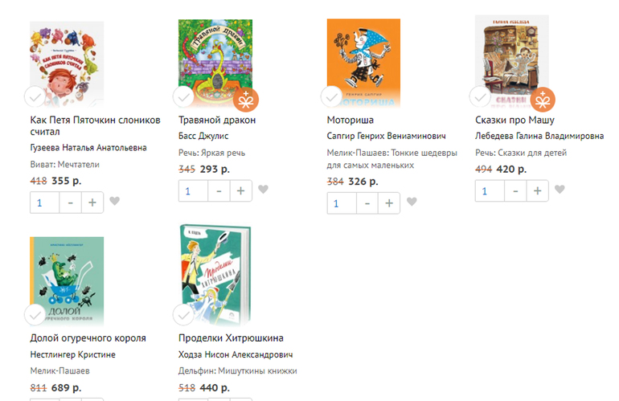This screenshot has height=401, width=619.
Task: Favorite Сказки про Машу with heart icon
Action: point(560,190)
